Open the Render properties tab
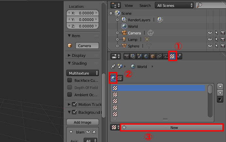This screenshot has height=142, width=226. (126, 56)
